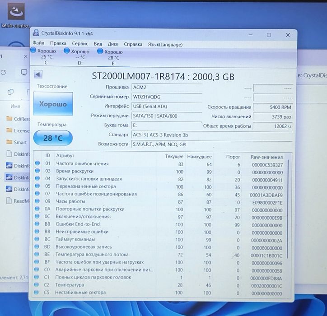Click the Стандарт ACS-3 Revision 3b field
Image resolution: width=327 pixels, height=316 pixels.
click(212, 135)
